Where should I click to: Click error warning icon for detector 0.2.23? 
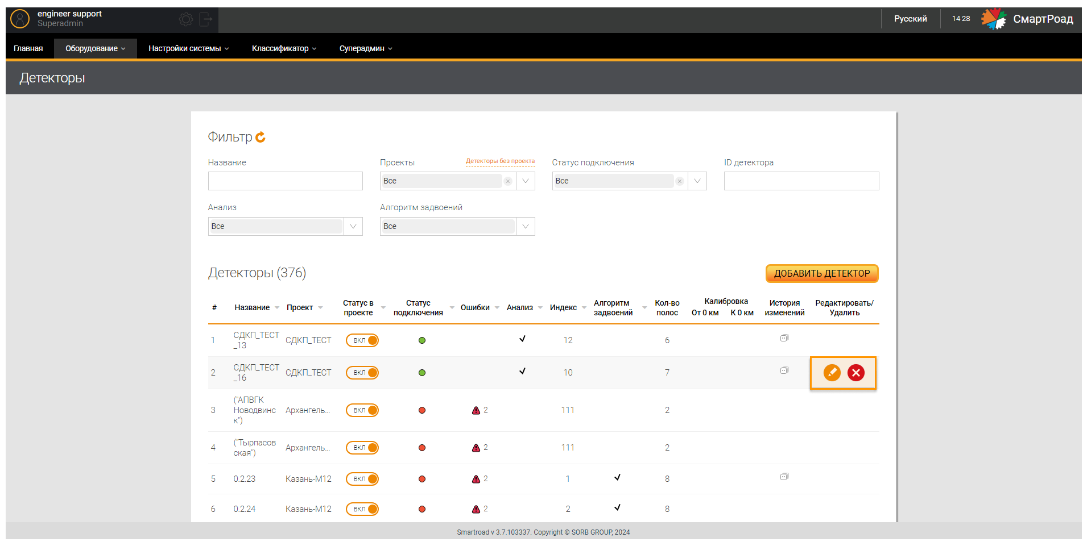[x=476, y=479]
